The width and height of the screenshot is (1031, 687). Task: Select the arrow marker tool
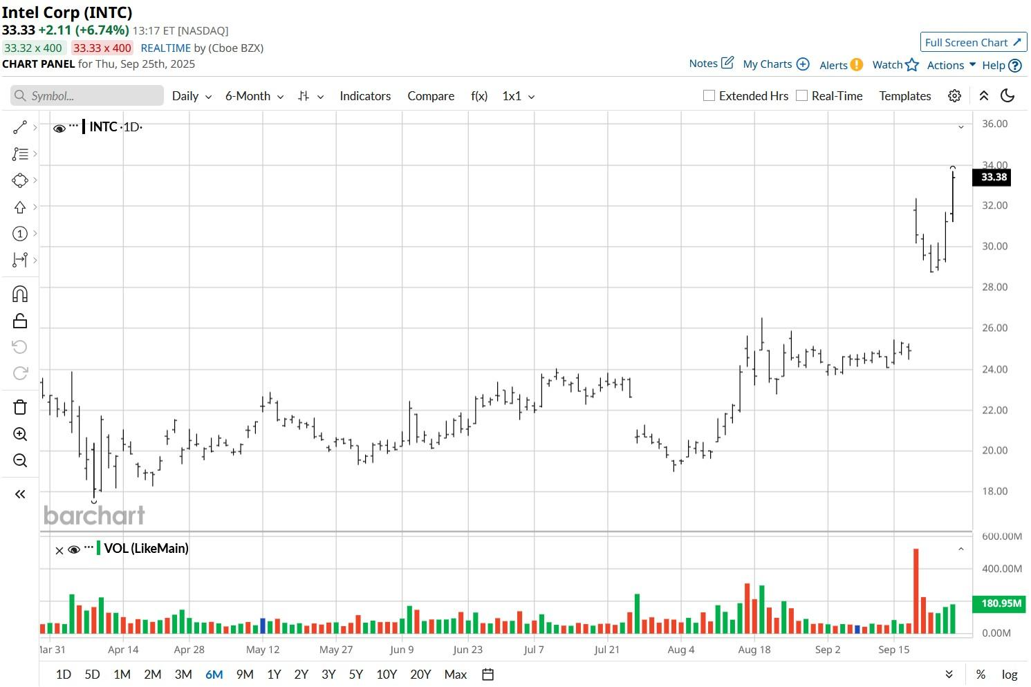coord(20,207)
